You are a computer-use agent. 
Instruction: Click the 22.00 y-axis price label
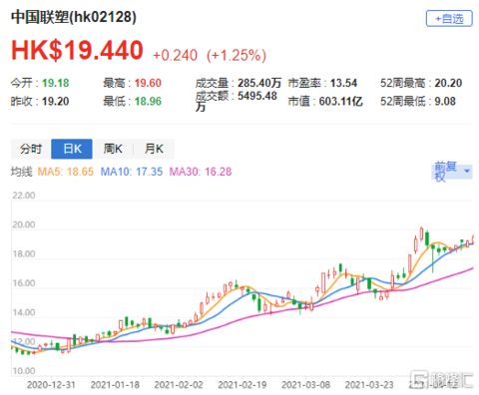point(24,196)
